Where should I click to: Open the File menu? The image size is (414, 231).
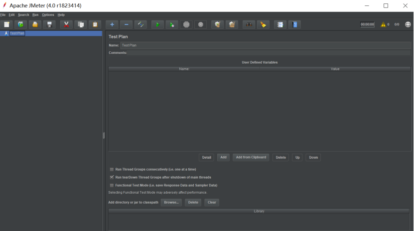pyautogui.click(x=3, y=15)
